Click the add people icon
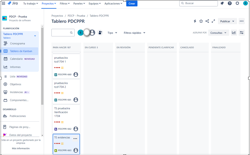This screenshot has width=250, height=155. click(x=100, y=33)
